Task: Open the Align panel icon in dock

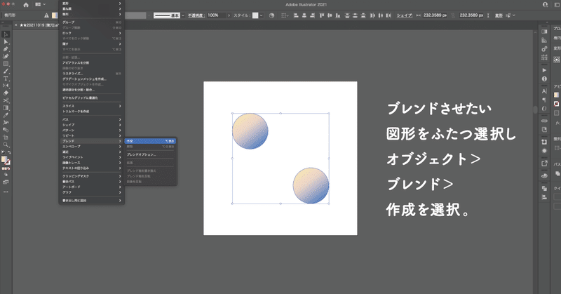Action: coord(544,197)
